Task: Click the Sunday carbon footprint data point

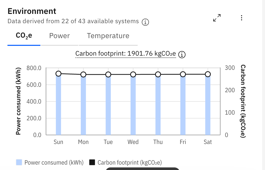Action: (58, 74)
